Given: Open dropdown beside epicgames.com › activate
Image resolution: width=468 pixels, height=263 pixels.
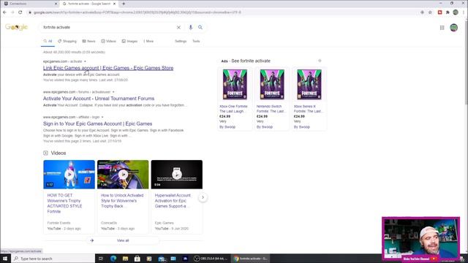Looking at the screenshot, I should [85, 61].
